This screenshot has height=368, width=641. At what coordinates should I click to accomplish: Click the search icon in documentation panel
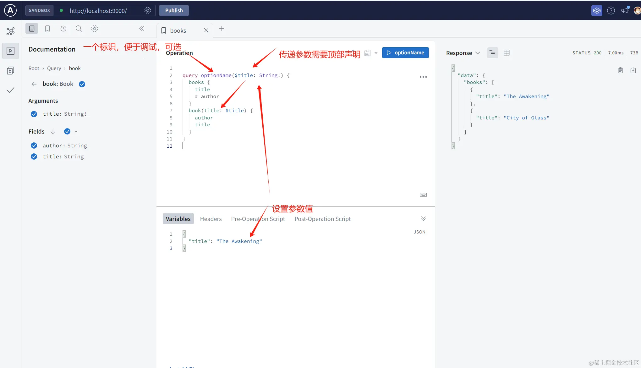(79, 29)
